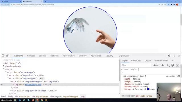Open the browser zoom magnifier icon
The height and width of the screenshot is (102, 182).
pos(159,5)
